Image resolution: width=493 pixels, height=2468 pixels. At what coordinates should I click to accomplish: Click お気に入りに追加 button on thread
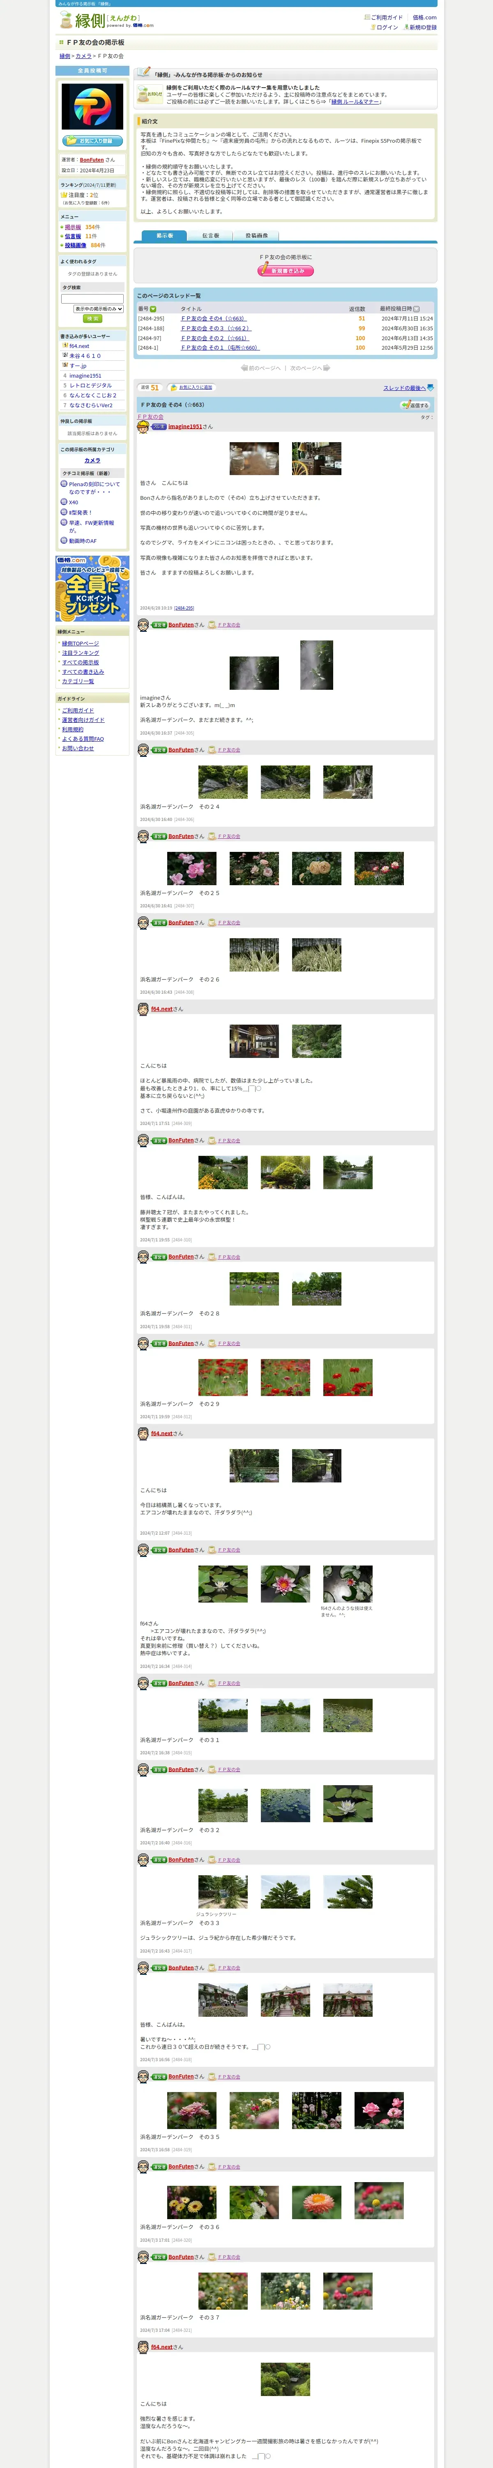[191, 388]
